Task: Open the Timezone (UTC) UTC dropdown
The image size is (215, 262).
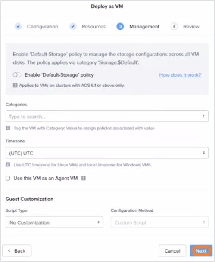Action: [x=107, y=153]
